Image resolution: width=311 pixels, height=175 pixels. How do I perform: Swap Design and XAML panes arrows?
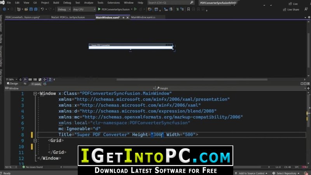click(25, 84)
